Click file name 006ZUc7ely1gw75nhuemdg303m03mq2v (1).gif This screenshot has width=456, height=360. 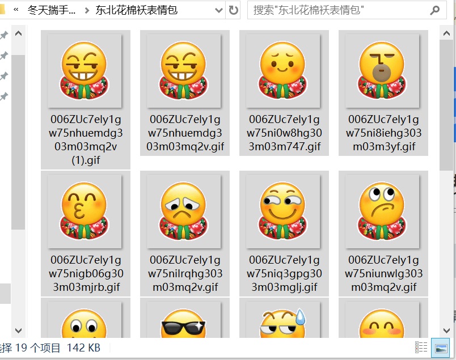(86, 139)
